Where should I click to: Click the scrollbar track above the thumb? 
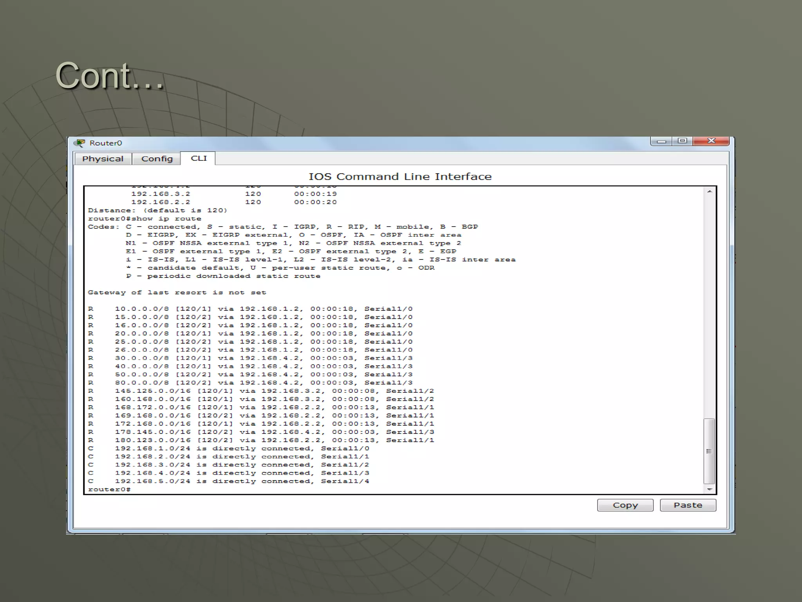[709, 306]
